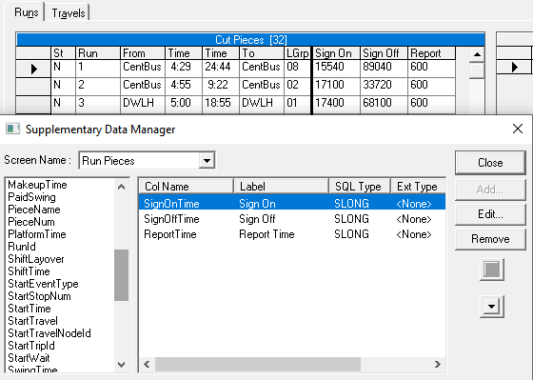Select PieceName in the field list

point(34,210)
